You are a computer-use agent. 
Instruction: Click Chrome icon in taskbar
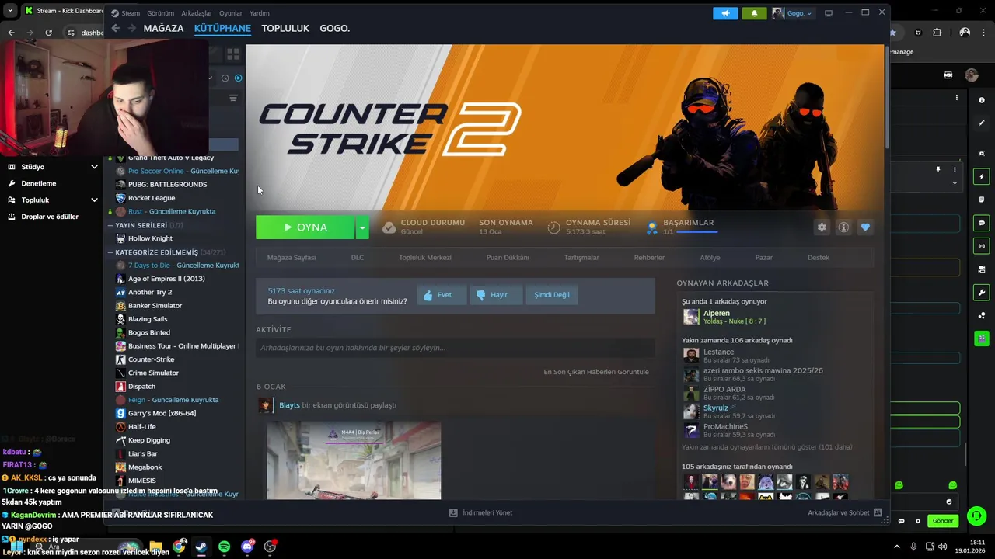(179, 547)
